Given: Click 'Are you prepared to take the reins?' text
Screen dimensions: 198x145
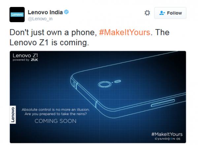Looking at the screenshot, I should pyautogui.click(x=56, y=114).
